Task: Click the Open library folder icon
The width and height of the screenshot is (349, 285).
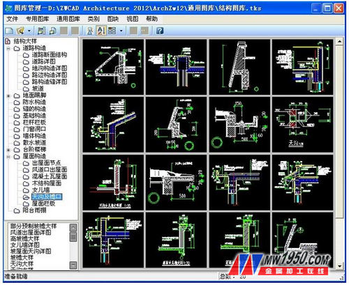Action: (21, 31)
